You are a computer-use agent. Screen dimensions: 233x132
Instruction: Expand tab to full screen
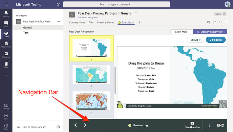[x=214, y=22]
